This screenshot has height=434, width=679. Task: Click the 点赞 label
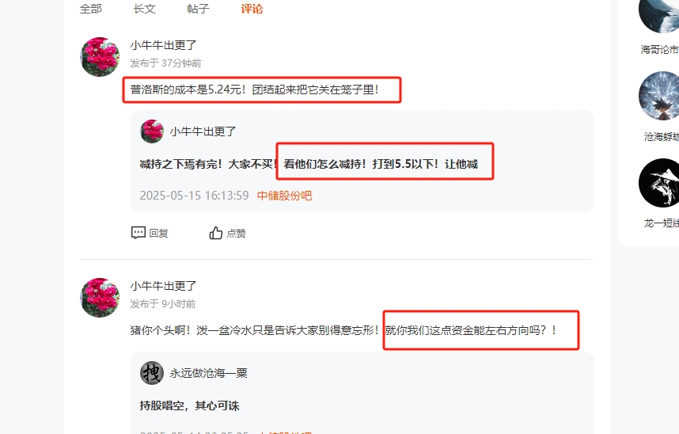click(236, 234)
